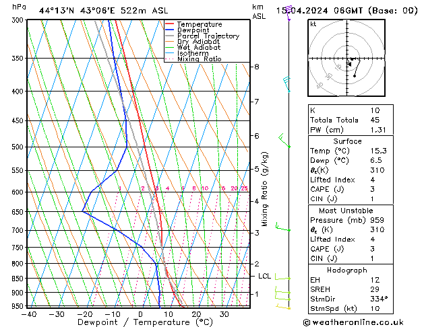
Task: Click the hodograph storm motion arrow marker
Action: [x=349, y=64]
